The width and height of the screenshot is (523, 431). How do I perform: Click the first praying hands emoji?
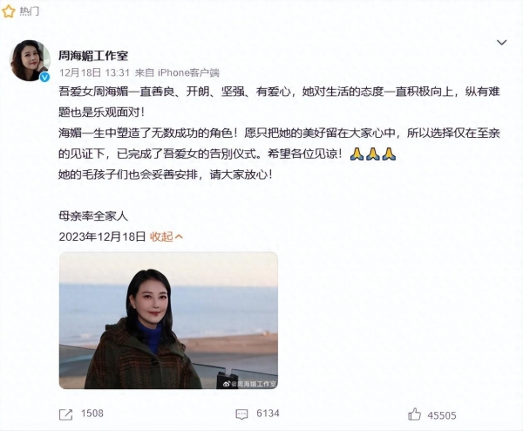(357, 154)
